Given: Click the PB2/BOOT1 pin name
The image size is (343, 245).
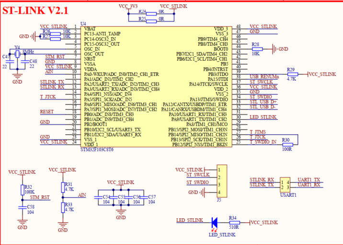Looking at the screenshot, I should coord(96,124).
